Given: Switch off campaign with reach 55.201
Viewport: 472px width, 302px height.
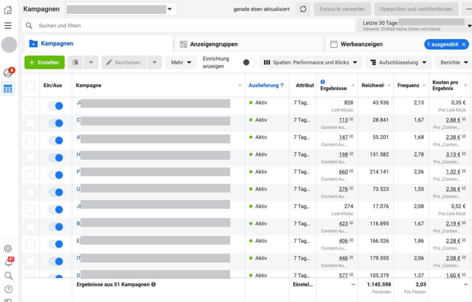Looking at the screenshot, I should pyautogui.click(x=56, y=140).
